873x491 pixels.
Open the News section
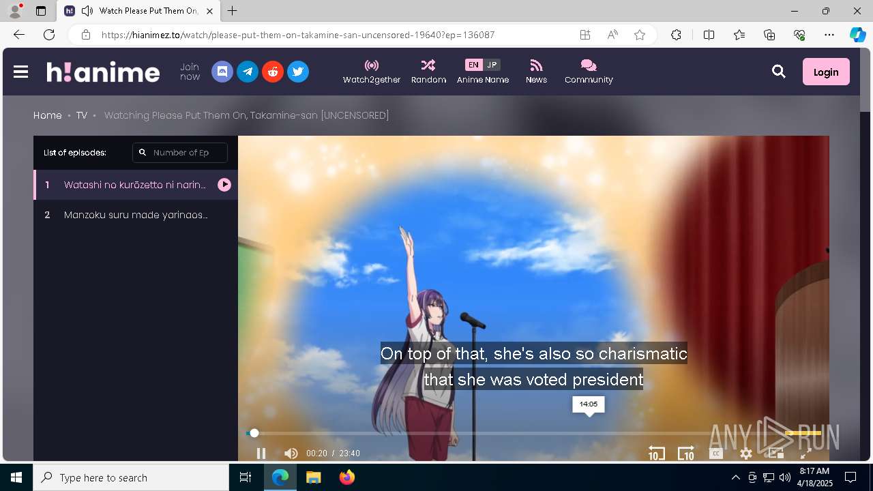(x=536, y=72)
